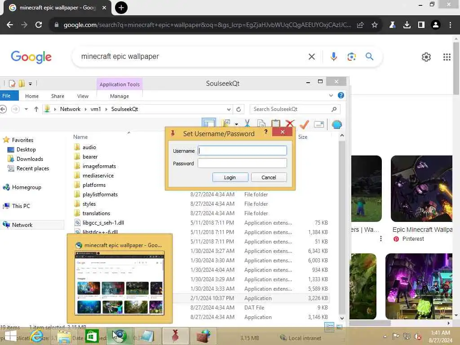
Task: Click the Google voice search microphone icon
Action: [x=334, y=56]
